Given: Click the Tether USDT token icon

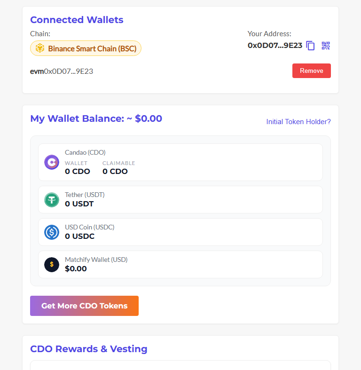Looking at the screenshot, I should pos(52,200).
